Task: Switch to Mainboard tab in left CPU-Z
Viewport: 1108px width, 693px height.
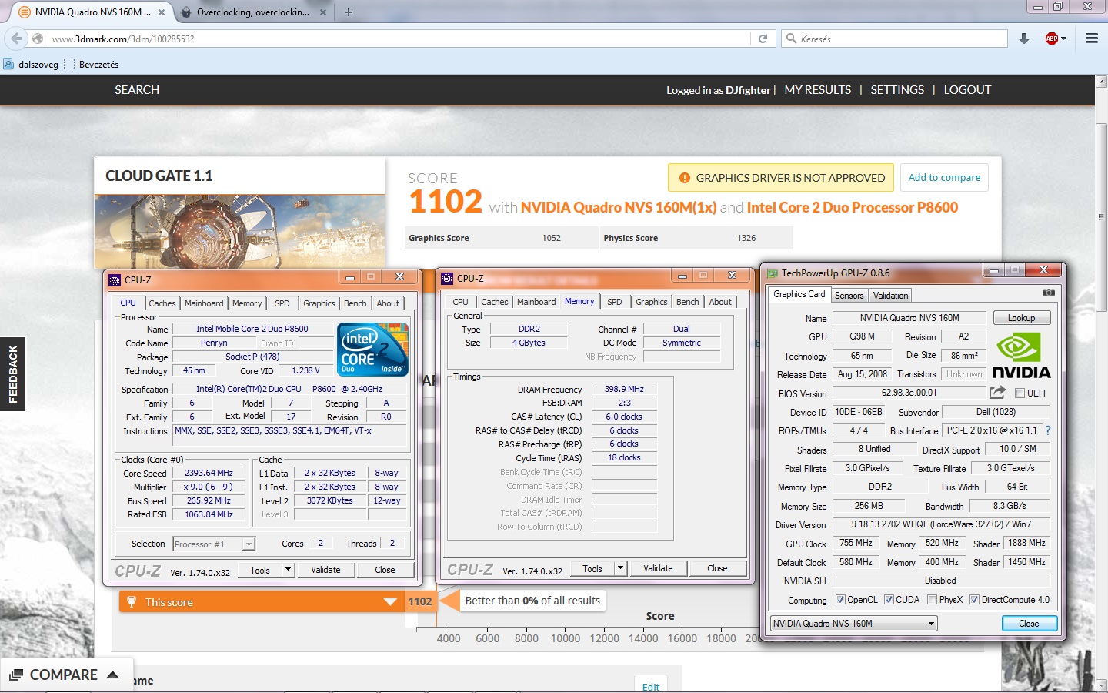Action: [x=204, y=303]
